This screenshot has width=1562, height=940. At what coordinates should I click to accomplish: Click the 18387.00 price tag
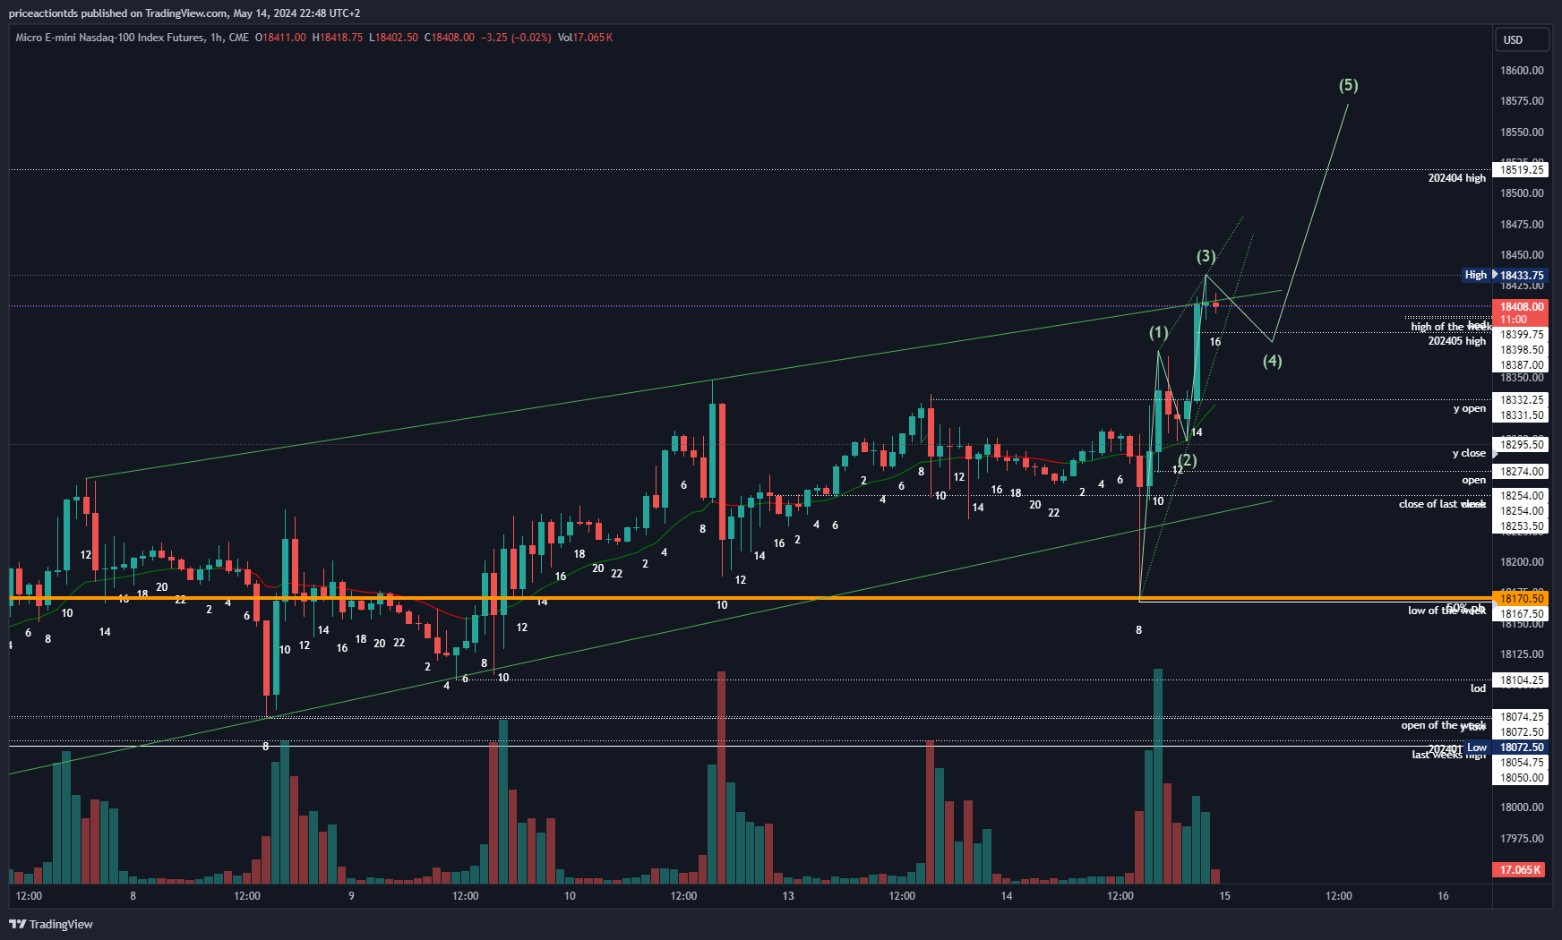pyautogui.click(x=1522, y=364)
